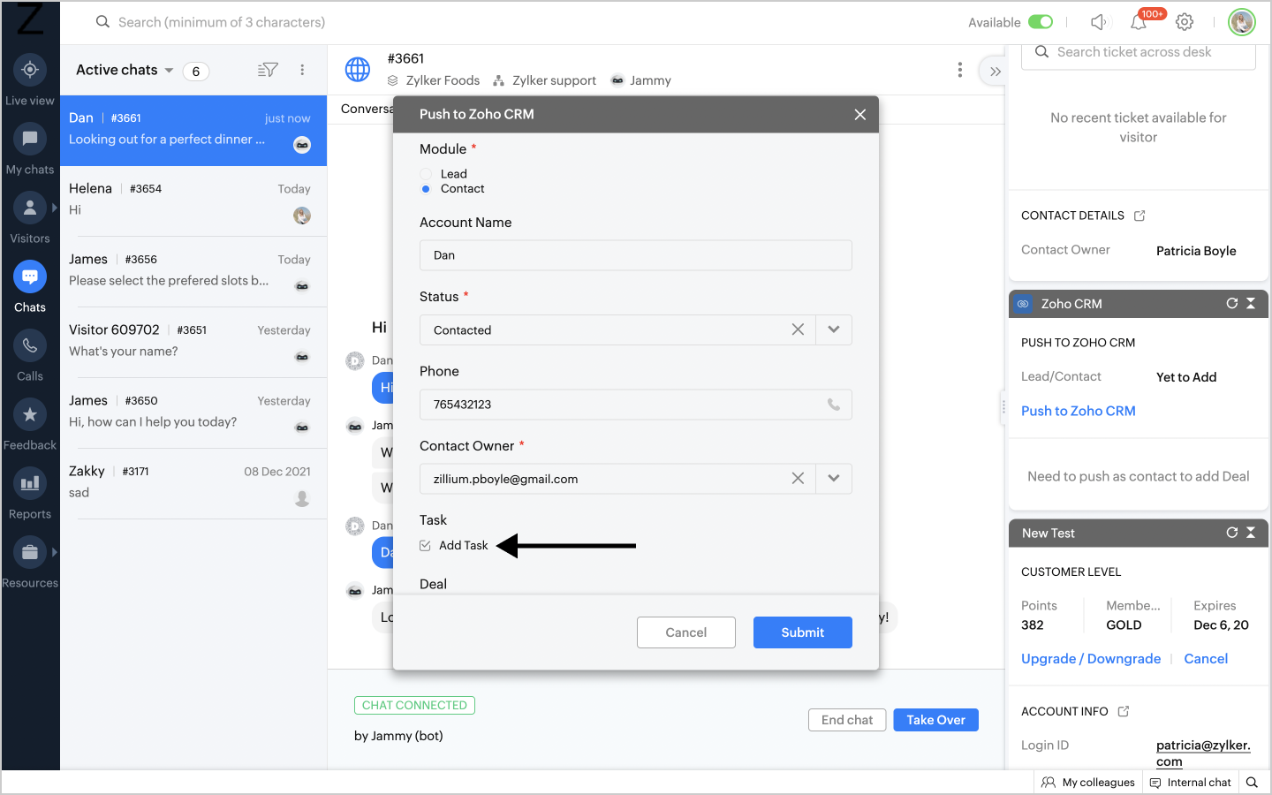Open settings gear icon
Viewport: 1272px width, 795px height.
point(1185,22)
